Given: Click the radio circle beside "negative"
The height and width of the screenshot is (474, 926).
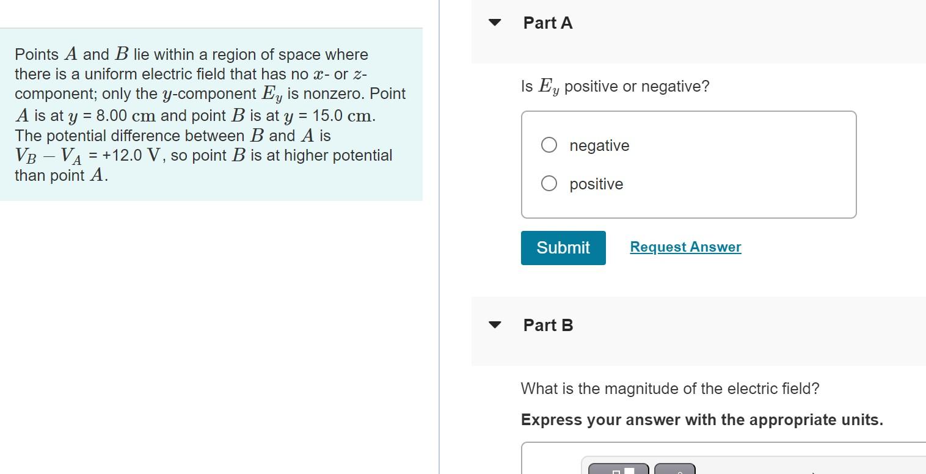Looking at the screenshot, I should (x=548, y=145).
